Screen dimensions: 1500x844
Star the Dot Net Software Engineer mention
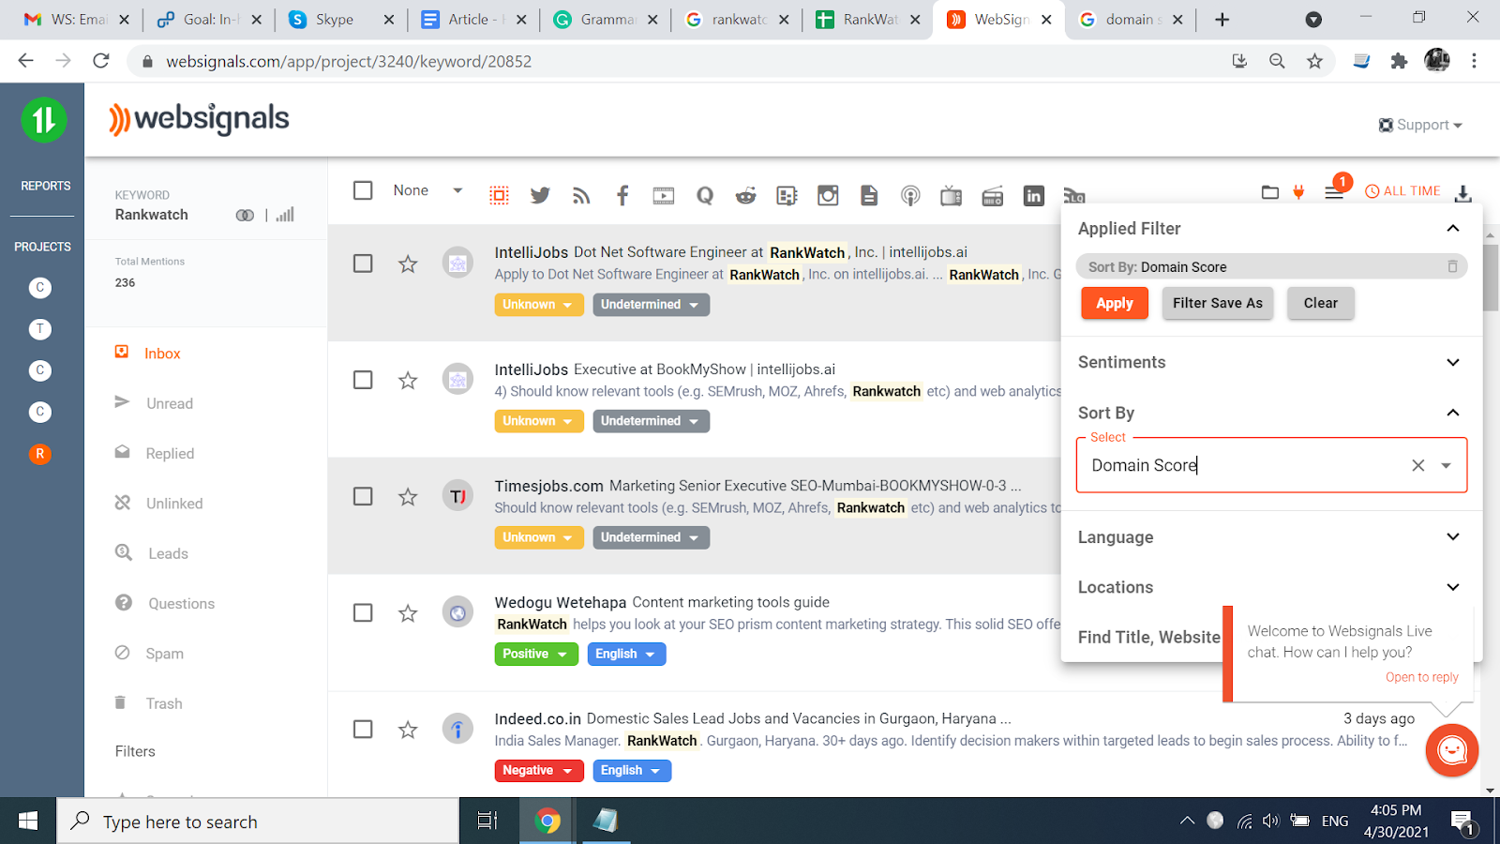tap(408, 264)
